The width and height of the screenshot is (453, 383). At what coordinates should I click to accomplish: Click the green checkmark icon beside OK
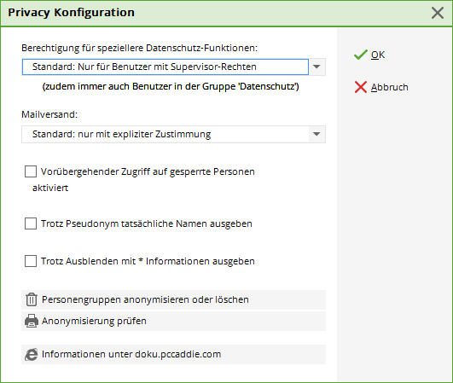click(x=361, y=55)
